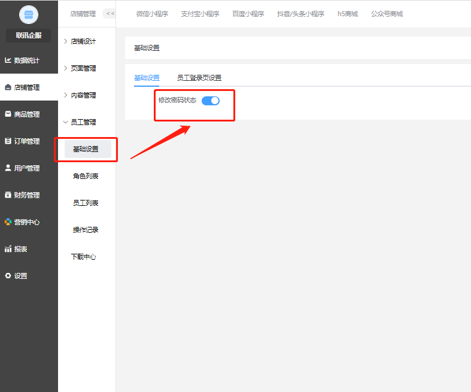Go to 用户管理 section label
Screen dimensions: 471x392
click(x=27, y=168)
